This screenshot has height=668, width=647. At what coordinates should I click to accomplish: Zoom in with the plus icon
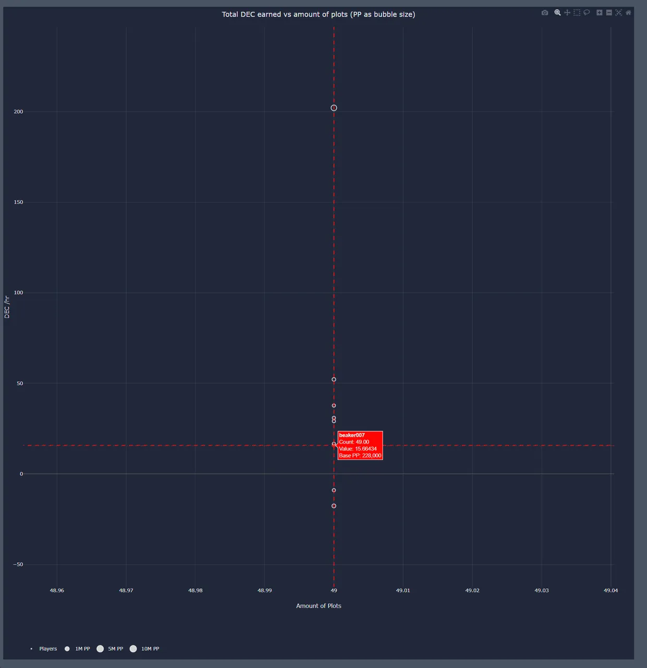tap(600, 13)
